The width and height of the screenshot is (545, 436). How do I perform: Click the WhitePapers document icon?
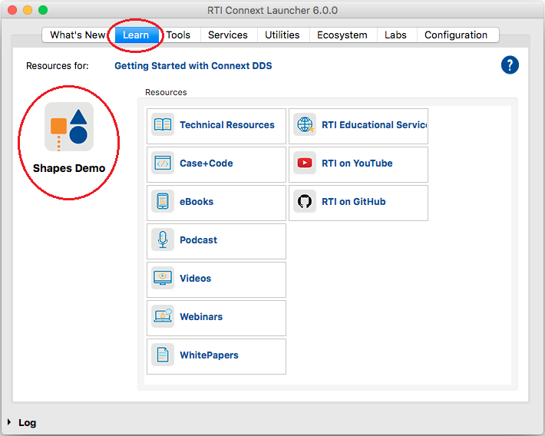coord(163,355)
